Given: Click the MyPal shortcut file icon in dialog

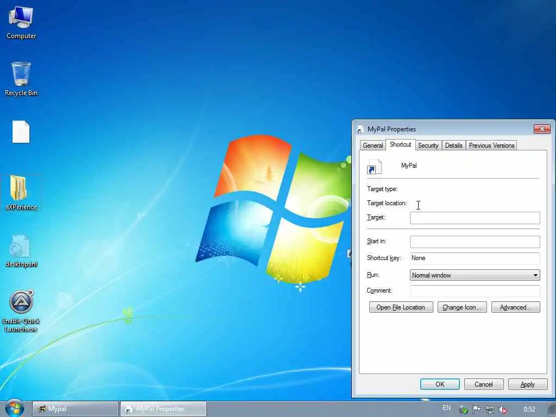Looking at the screenshot, I should coord(374,167).
